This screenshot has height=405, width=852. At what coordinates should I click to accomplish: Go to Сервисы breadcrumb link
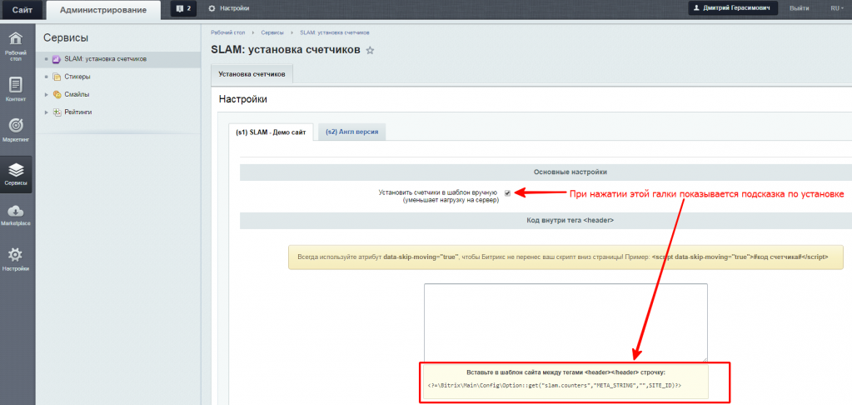tap(272, 33)
